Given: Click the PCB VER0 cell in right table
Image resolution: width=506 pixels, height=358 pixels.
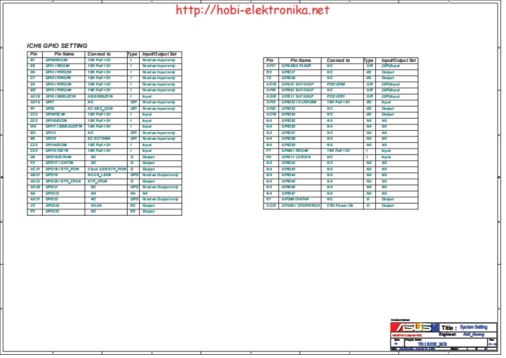Looking at the screenshot, I should 336,84.
